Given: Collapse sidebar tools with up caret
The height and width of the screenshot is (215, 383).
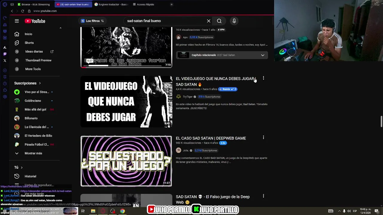Looking at the screenshot, I should [60, 28].
